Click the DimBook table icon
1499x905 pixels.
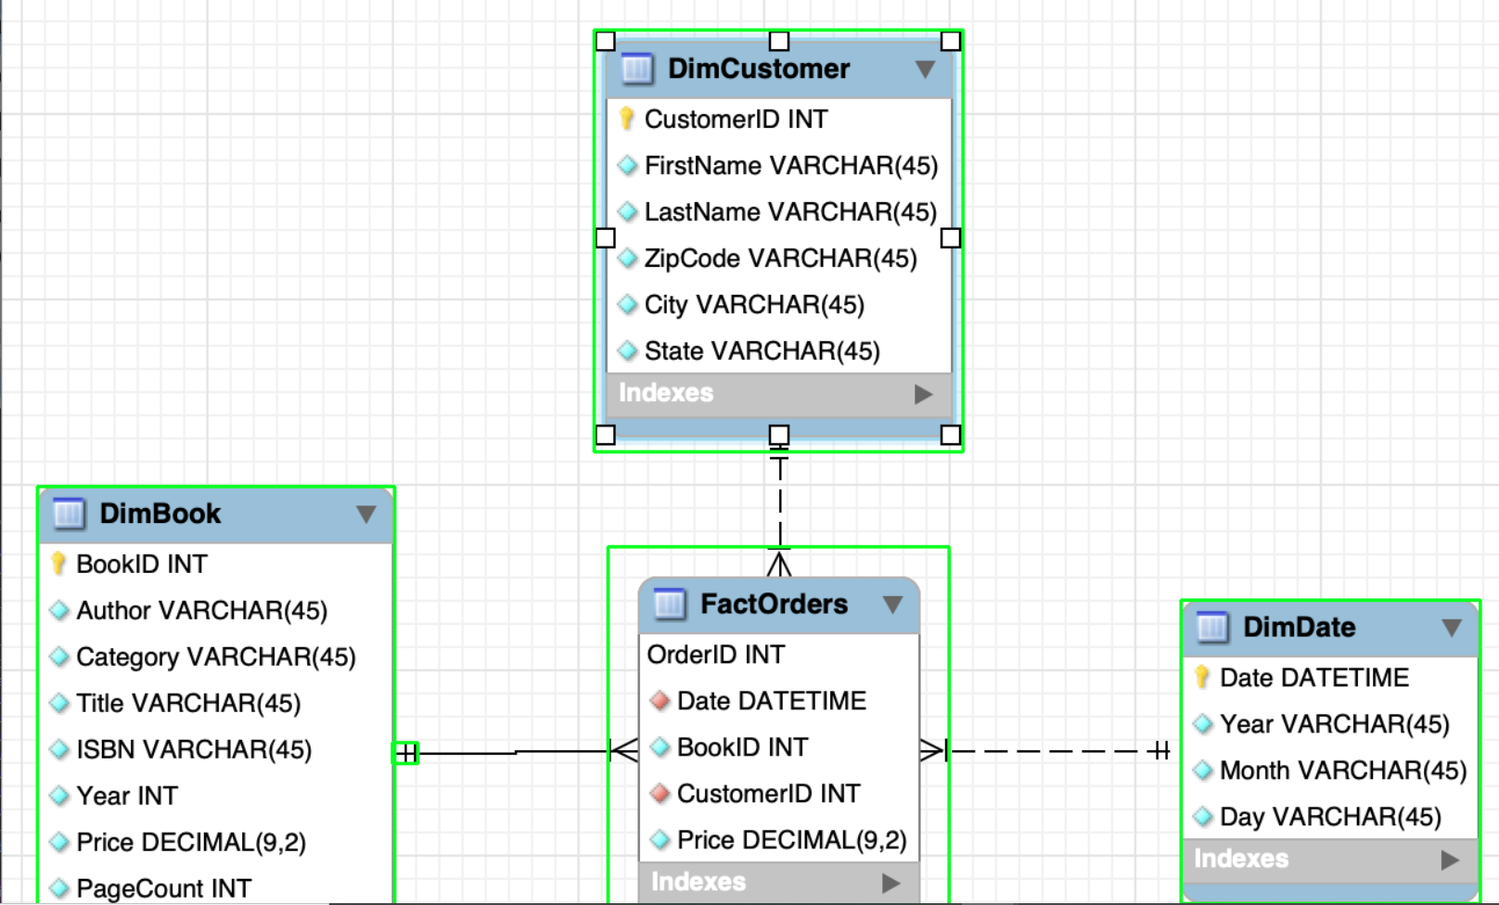[70, 514]
